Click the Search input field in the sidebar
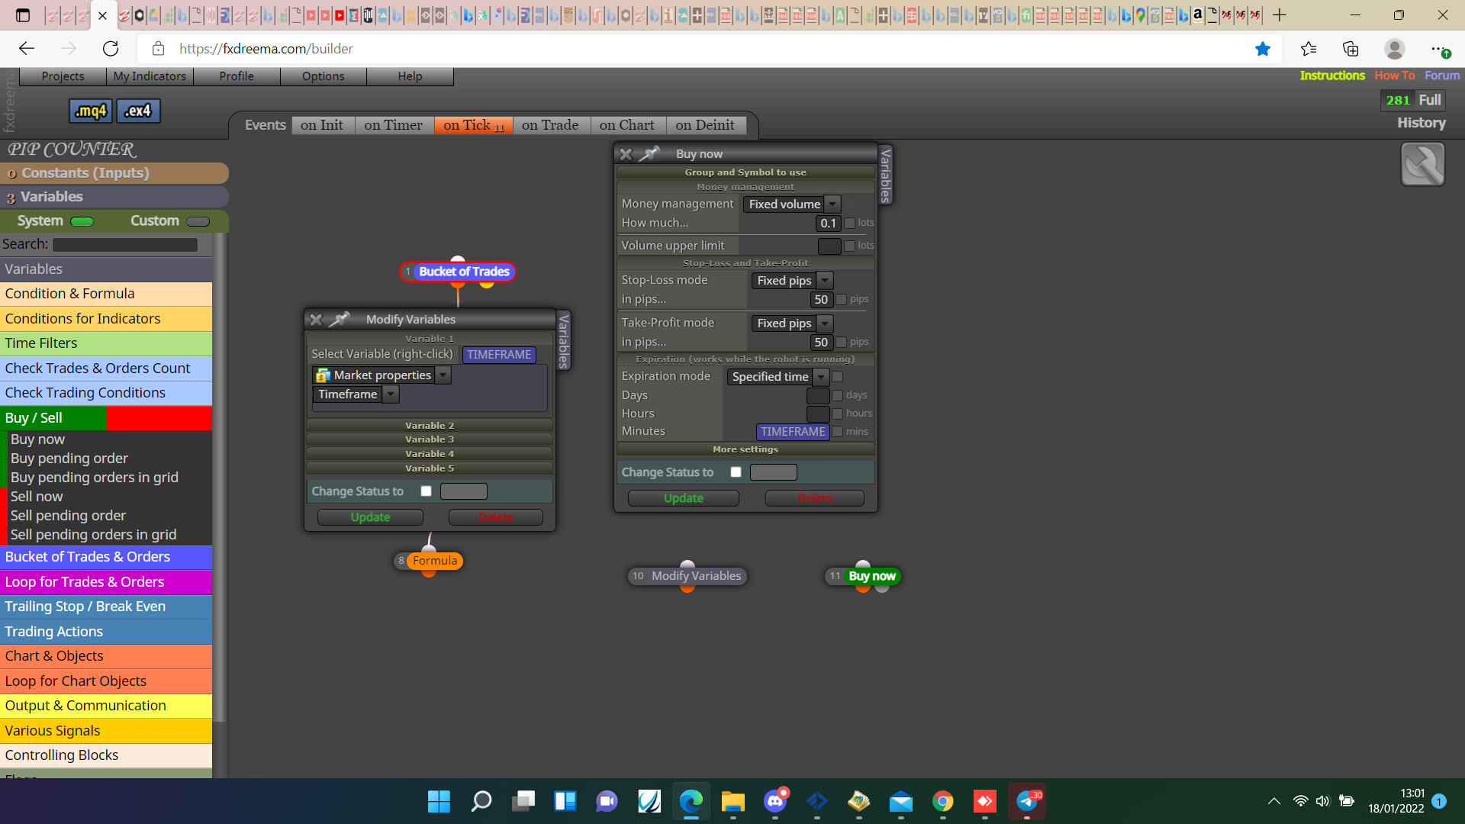 click(125, 245)
